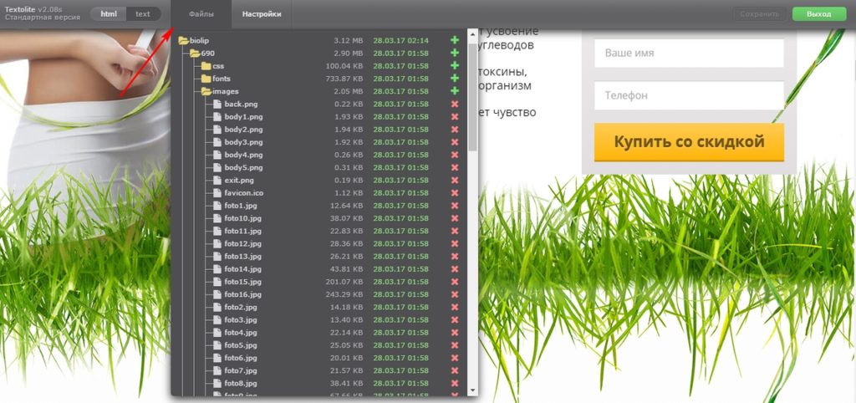Click green plus icon in 690 row
The height and width of the screenshot is (403, 856).
click(x=454, y=53)
